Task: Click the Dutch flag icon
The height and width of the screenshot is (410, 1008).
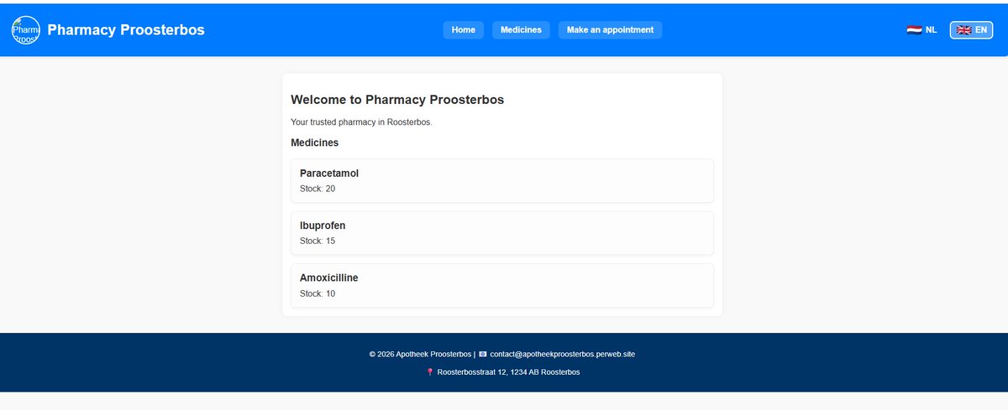Action: coord(915,30)
